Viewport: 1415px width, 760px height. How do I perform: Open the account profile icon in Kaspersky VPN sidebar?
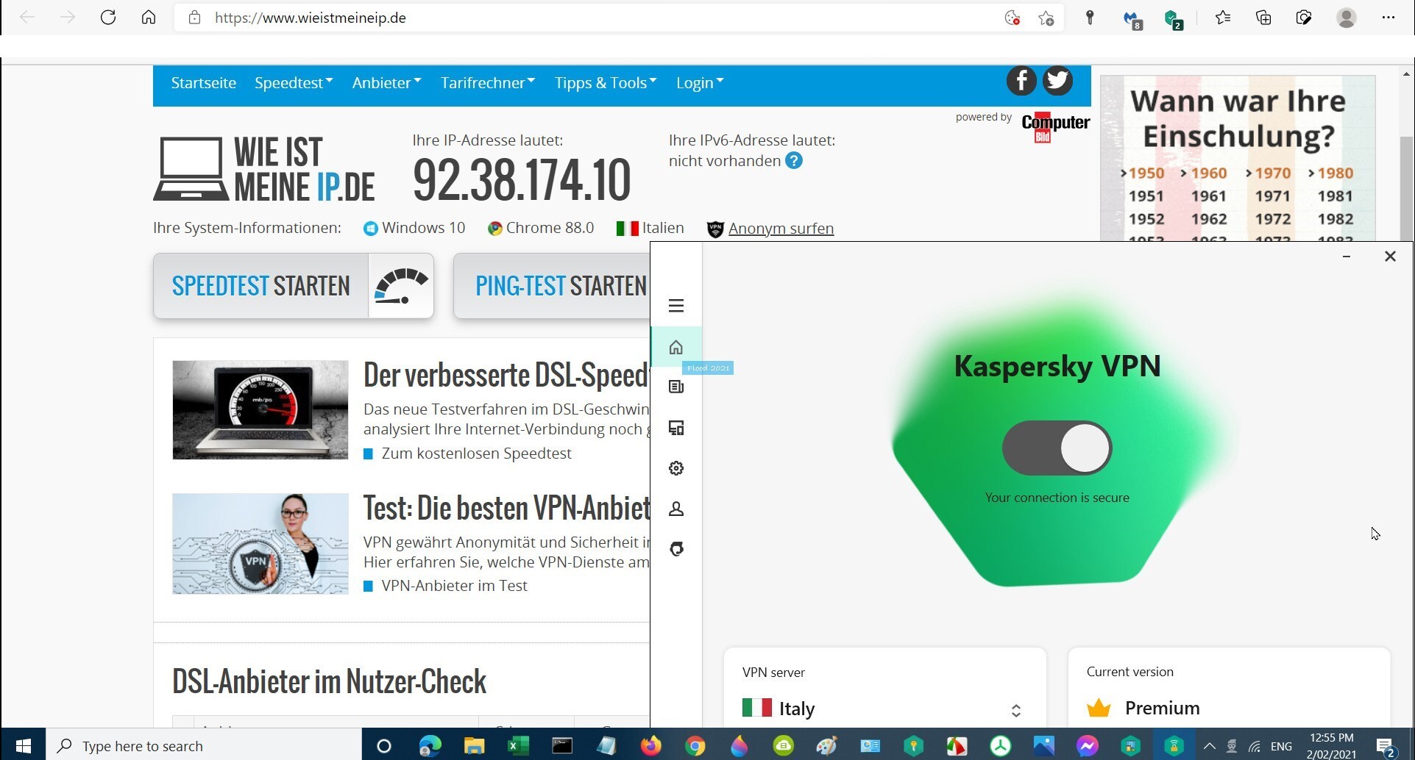(676, 509)
